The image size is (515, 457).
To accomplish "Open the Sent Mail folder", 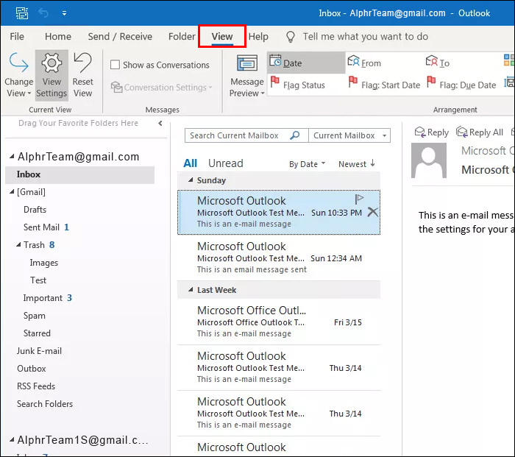I will click(x=41, y=227).
